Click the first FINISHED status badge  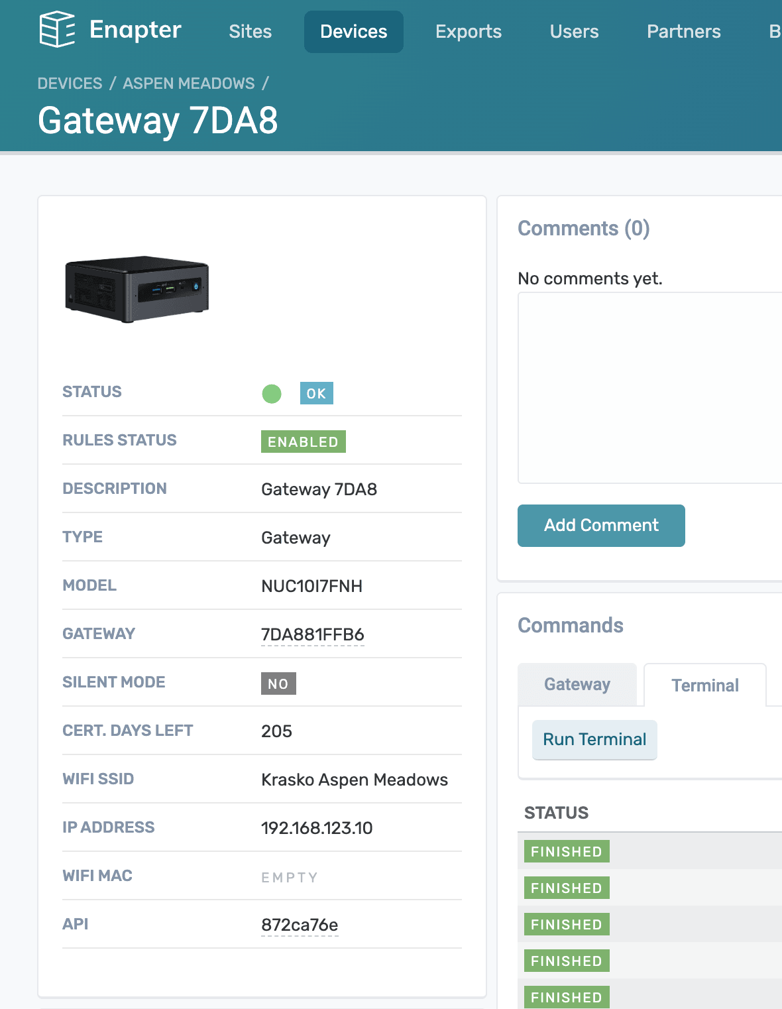(x=566, y=851)
